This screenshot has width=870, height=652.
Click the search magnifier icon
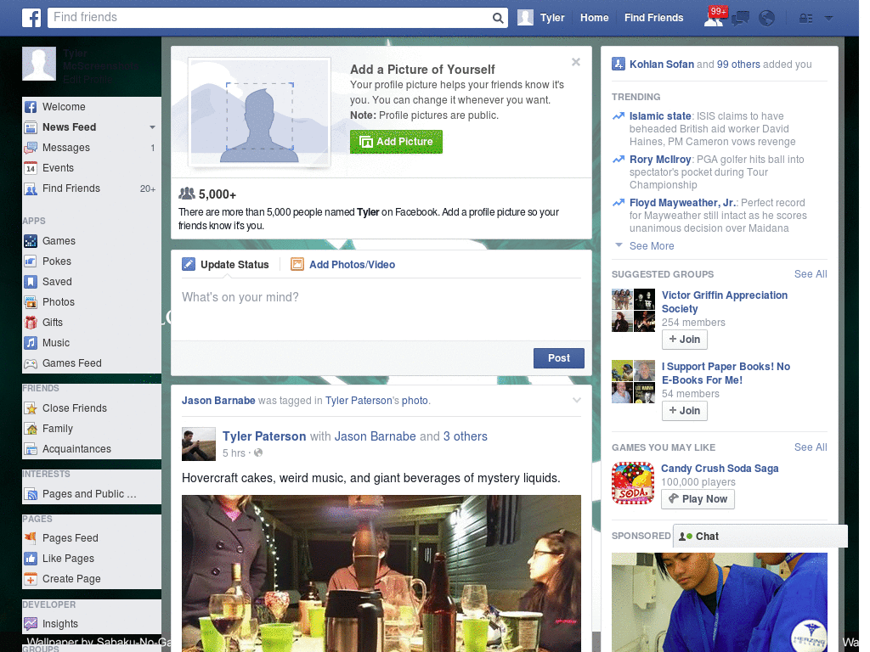coord(497,17)
